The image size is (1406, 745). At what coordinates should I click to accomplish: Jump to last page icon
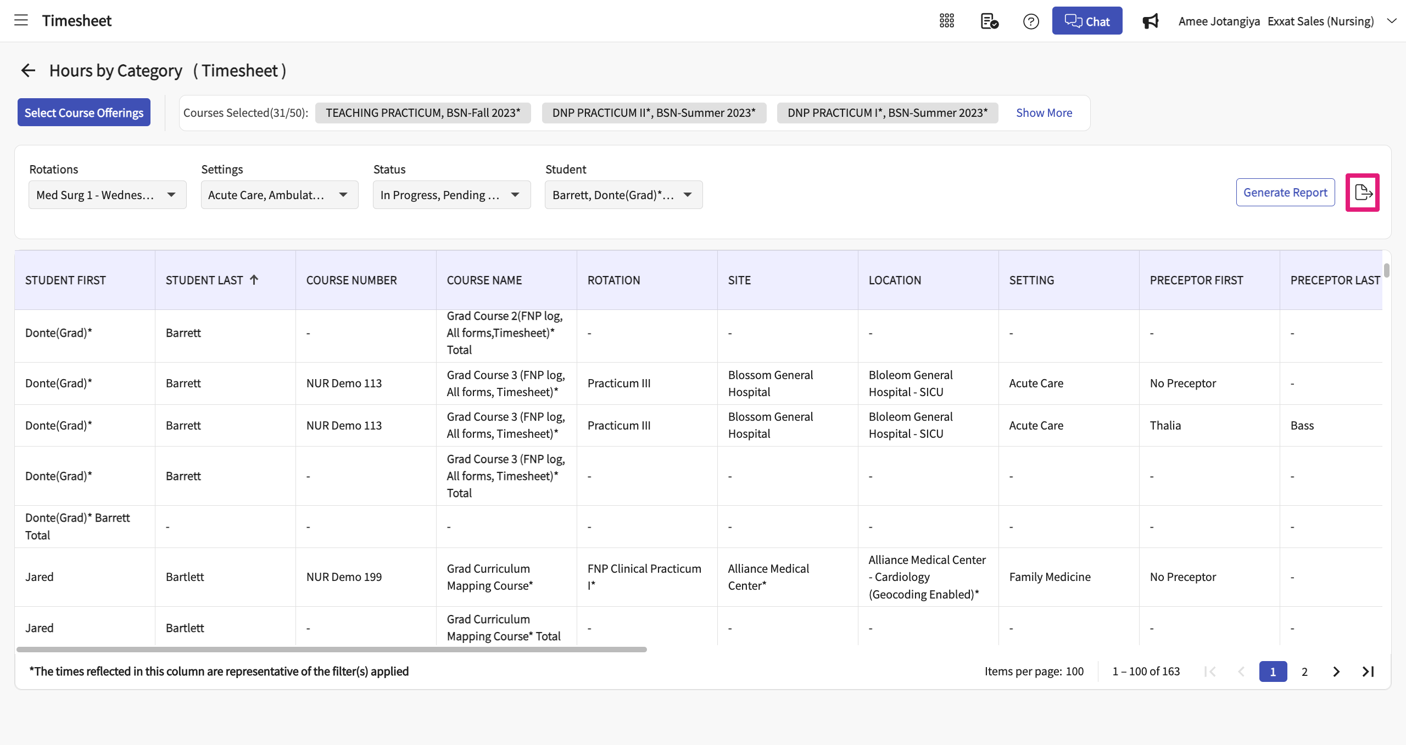tap(1368, 671)
